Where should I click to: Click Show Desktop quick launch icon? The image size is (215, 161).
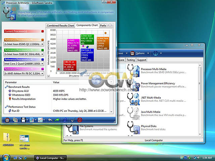tap(15, 158)
